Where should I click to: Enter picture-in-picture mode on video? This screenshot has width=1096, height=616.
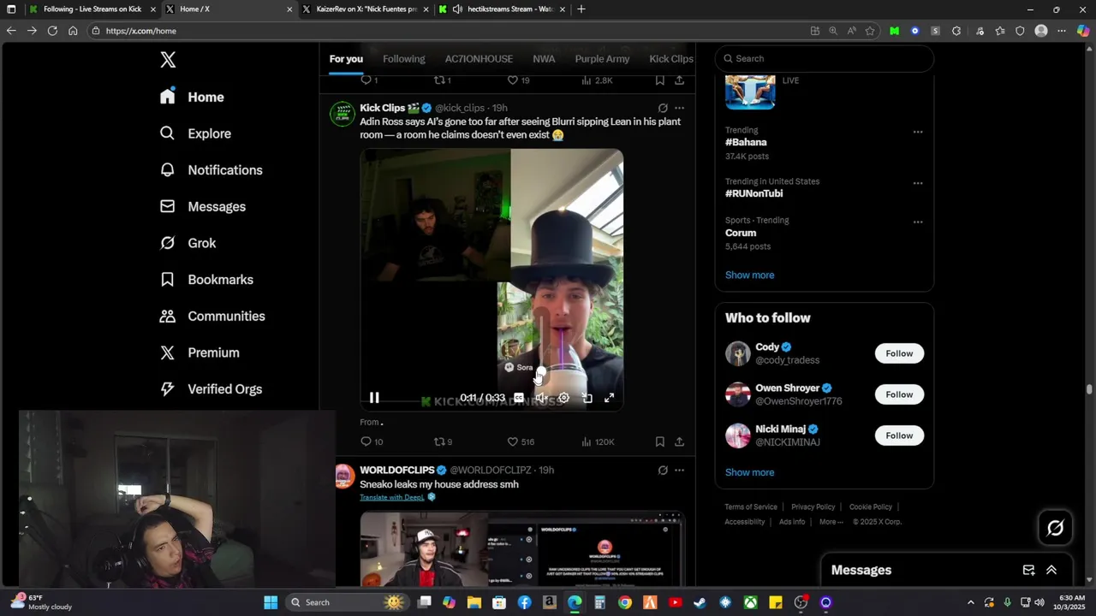tap(587, 398)
